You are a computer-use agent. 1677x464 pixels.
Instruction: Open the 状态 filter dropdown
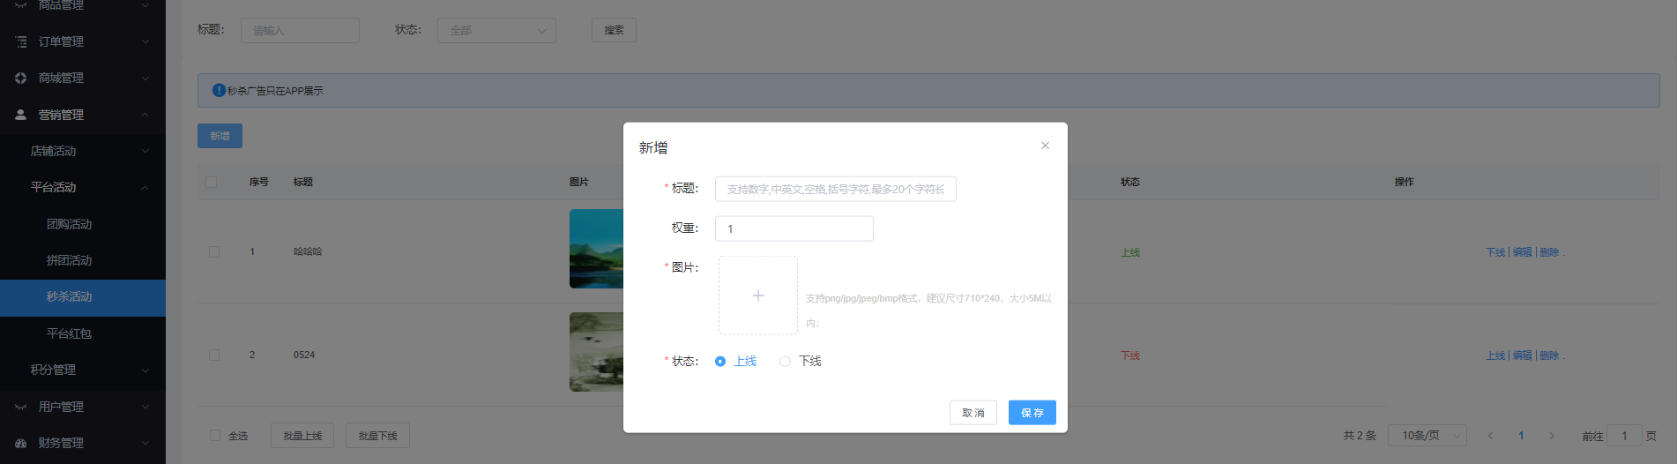pos(496,31)
